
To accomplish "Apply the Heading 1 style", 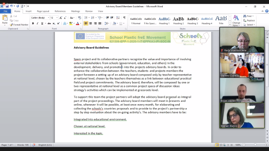I will 164,21.
